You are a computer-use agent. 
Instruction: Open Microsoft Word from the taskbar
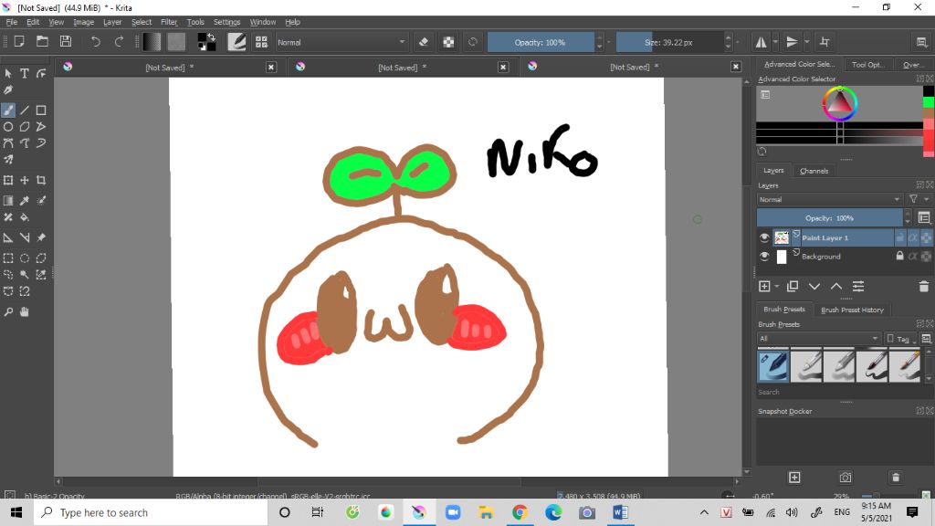pos(620,512)
